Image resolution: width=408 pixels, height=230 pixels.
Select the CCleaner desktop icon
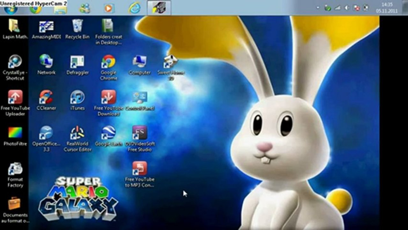pyautogui.click(x=46, y=100)
